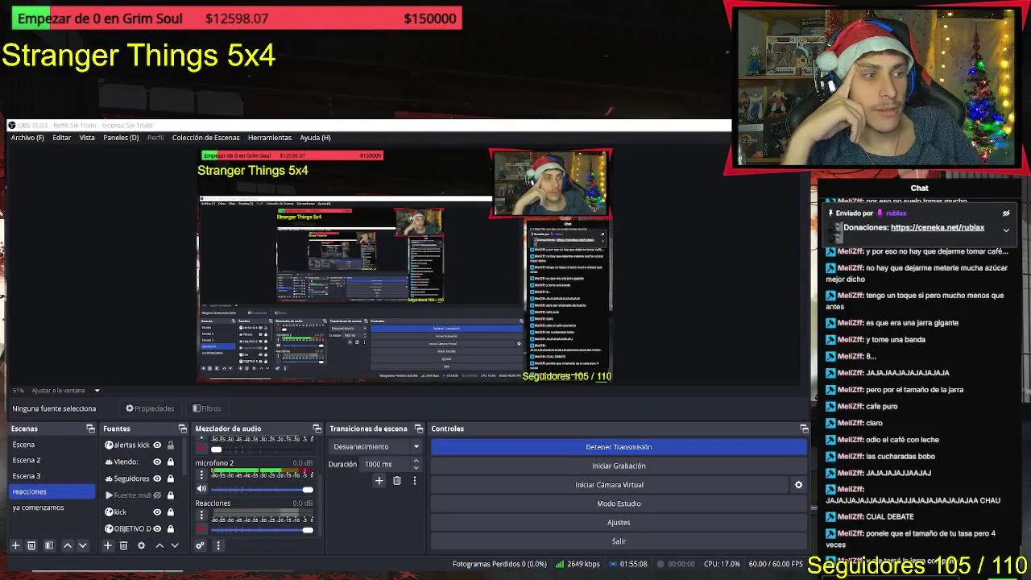This screenshot has width=1031, height=580.
Task: Increase transition duration stepper
Action: click(x=416, y=461)
